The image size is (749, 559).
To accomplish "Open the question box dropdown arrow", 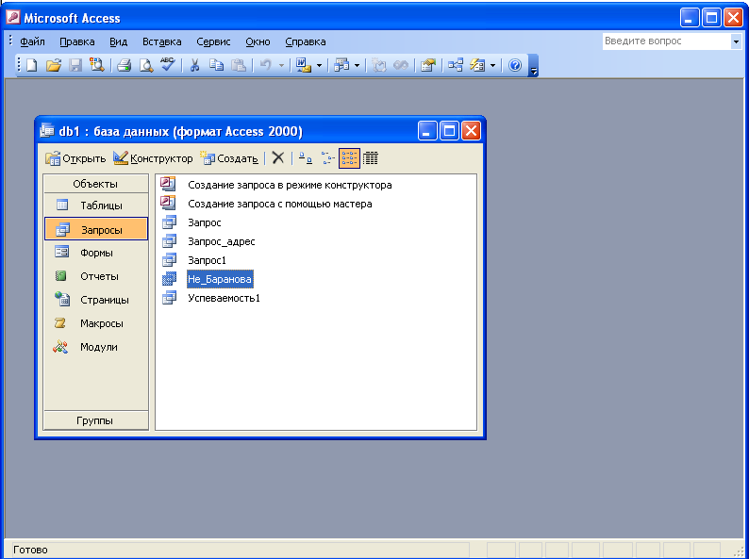I will click(x=736, y=41).
